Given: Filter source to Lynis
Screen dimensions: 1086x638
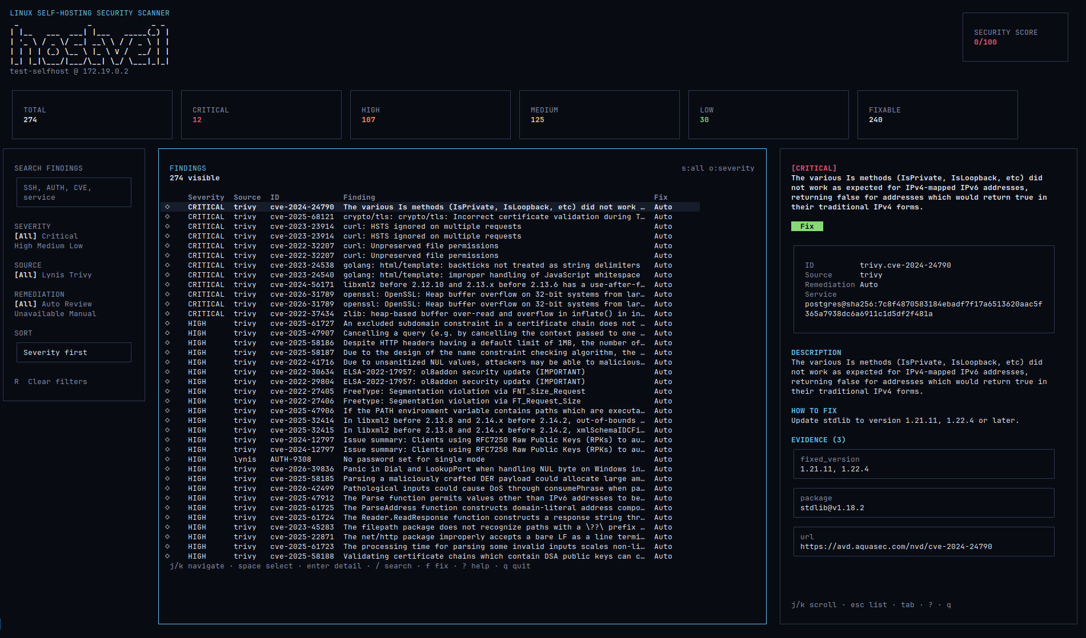Looking at the screenshot, I should point(53,275).
